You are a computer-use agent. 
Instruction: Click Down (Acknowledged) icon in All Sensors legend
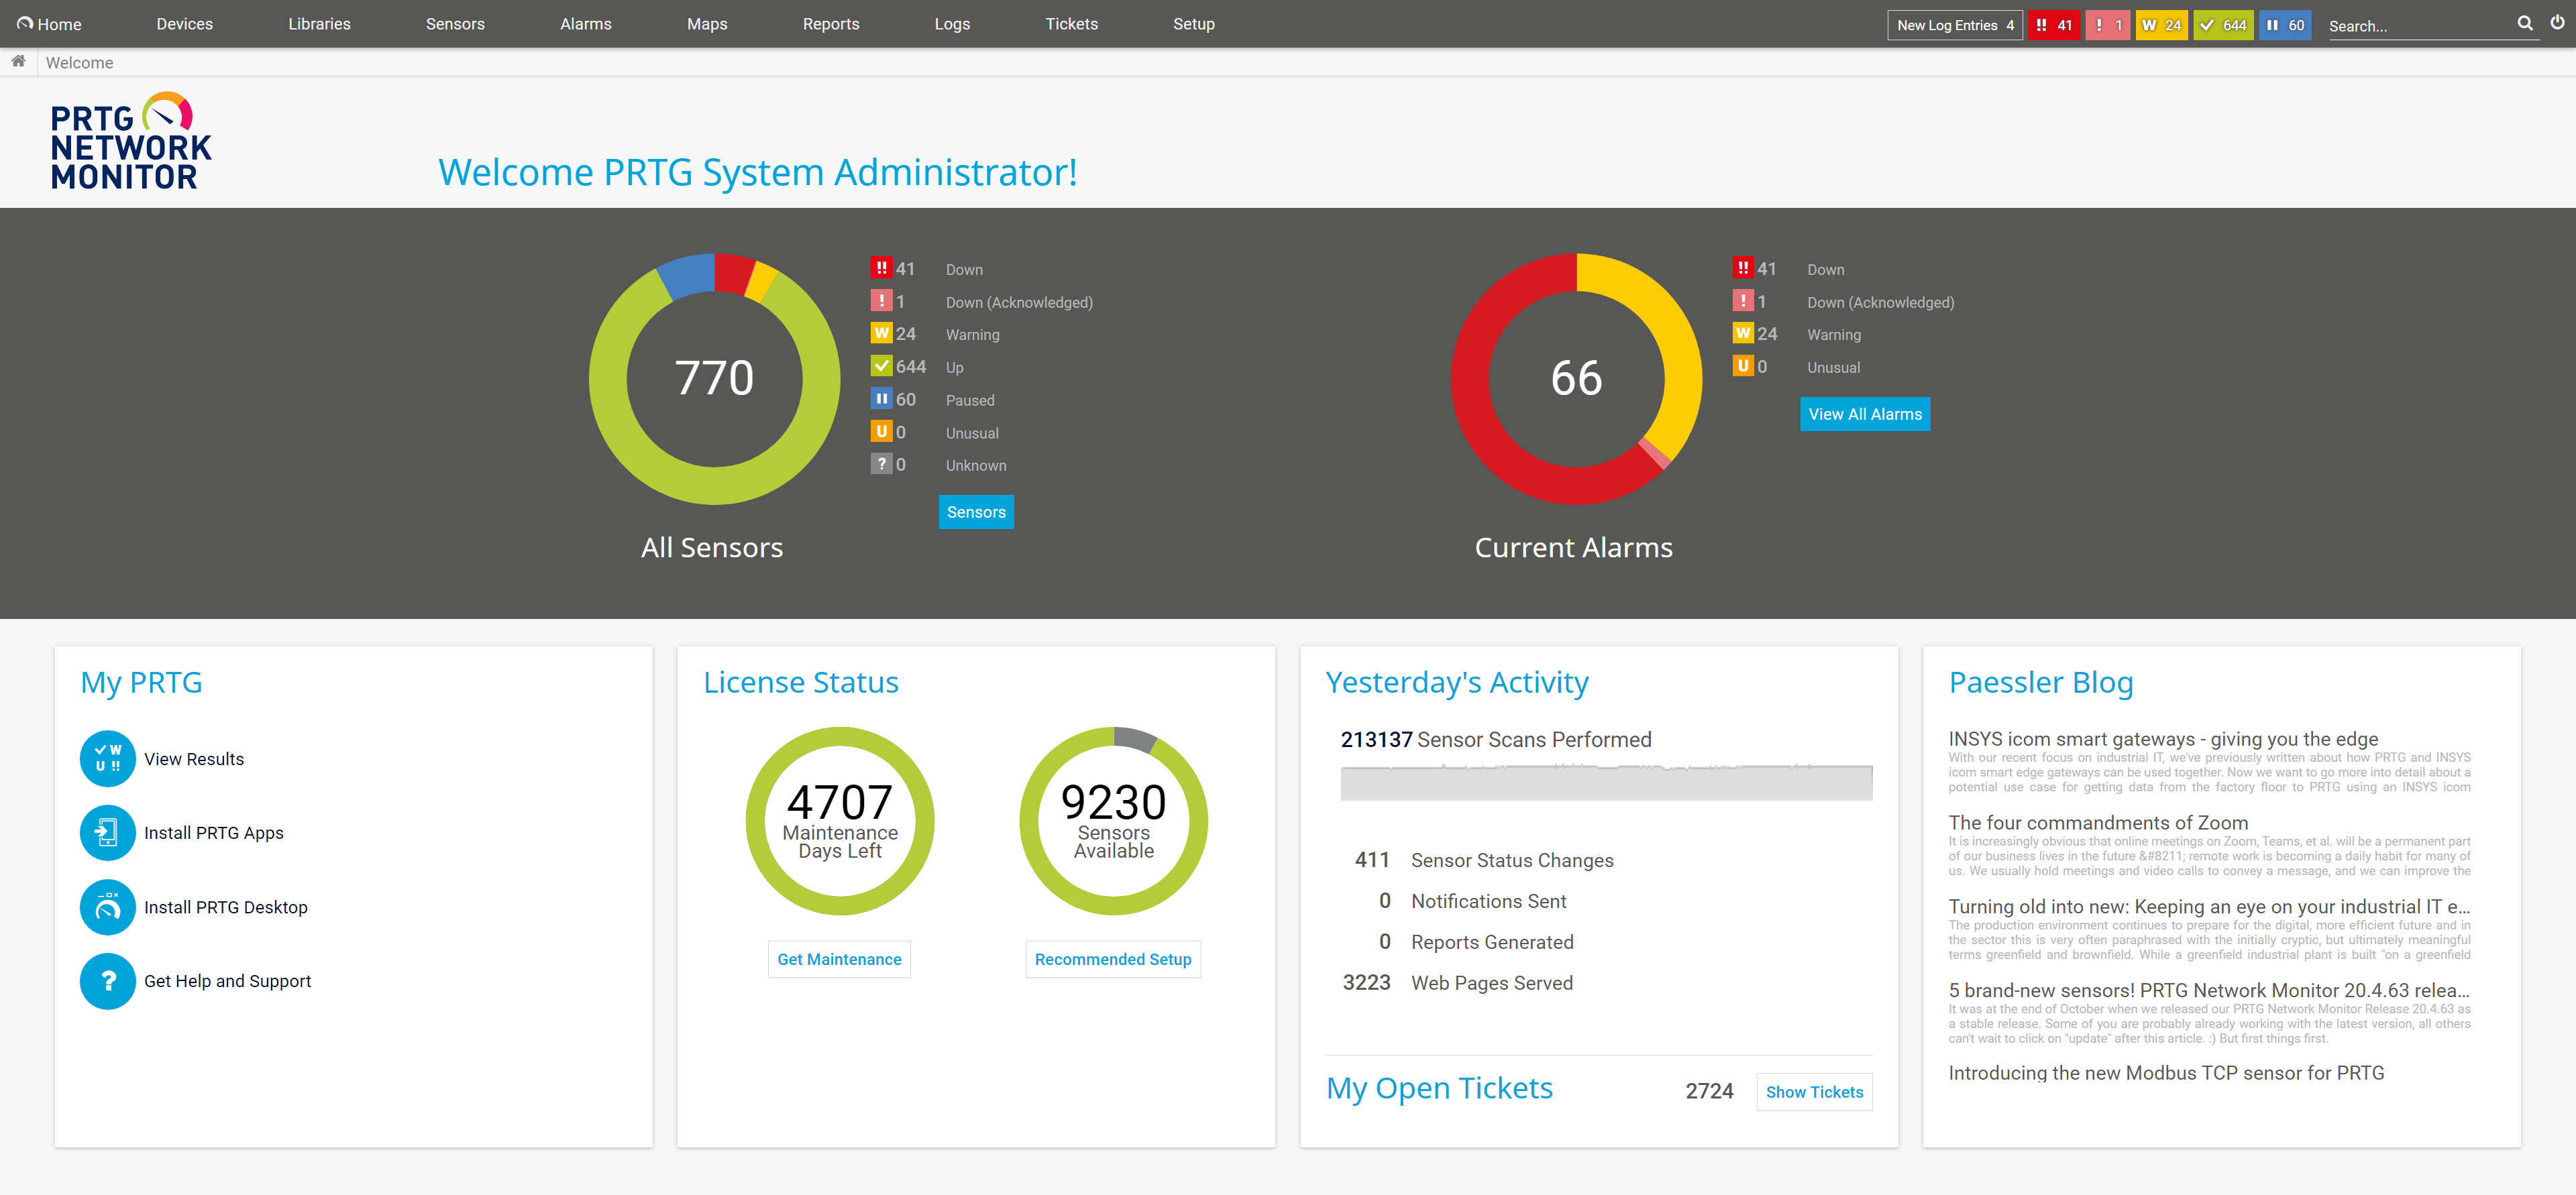pos(881,301)
